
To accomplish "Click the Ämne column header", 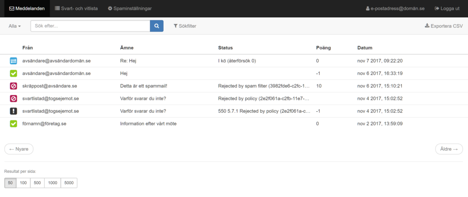I will point(127,48).
